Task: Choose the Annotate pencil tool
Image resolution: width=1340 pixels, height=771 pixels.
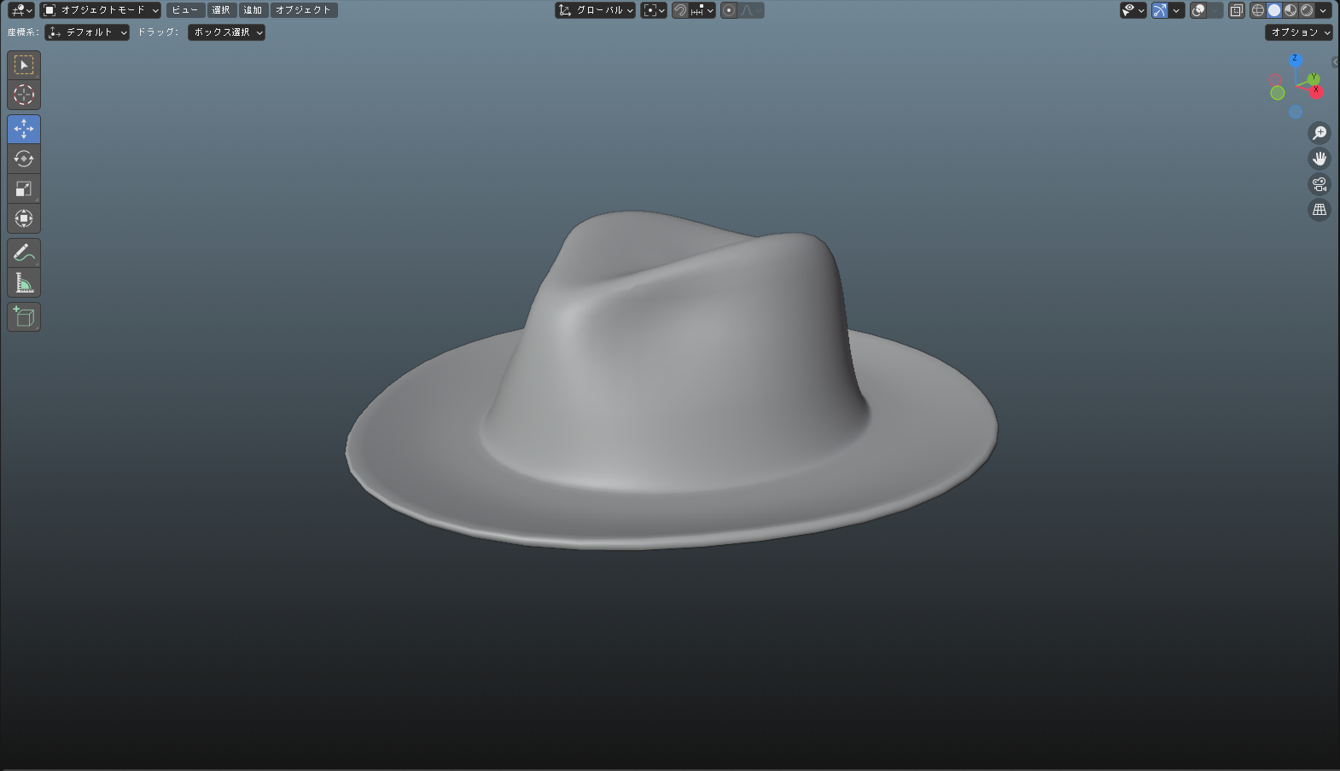Action: pyautogui.click(x=24, y=252)
